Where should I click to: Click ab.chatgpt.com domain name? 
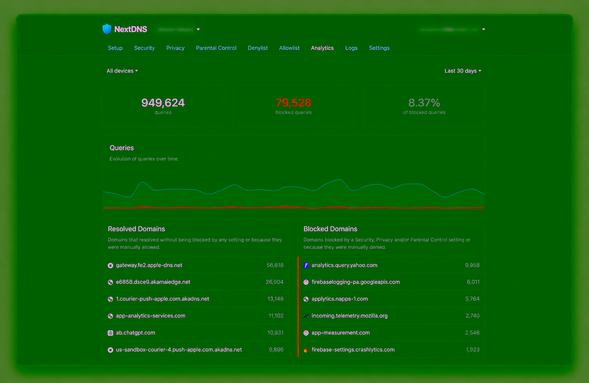136,333
